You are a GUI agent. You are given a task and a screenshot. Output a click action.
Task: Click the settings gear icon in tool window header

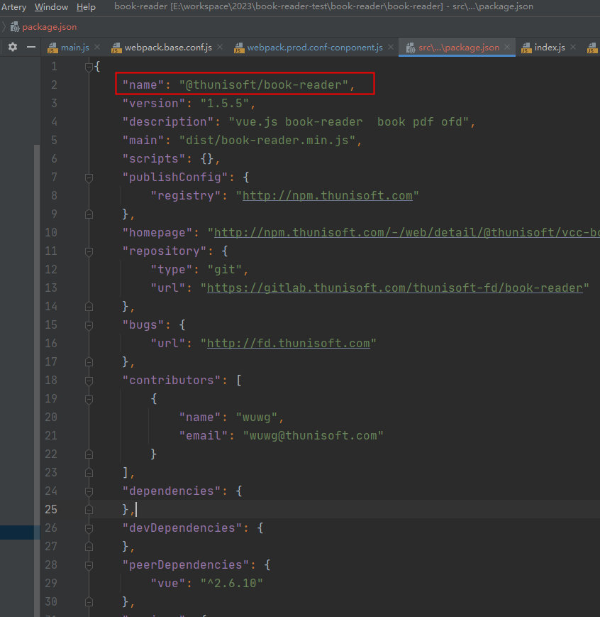[12, 48]
